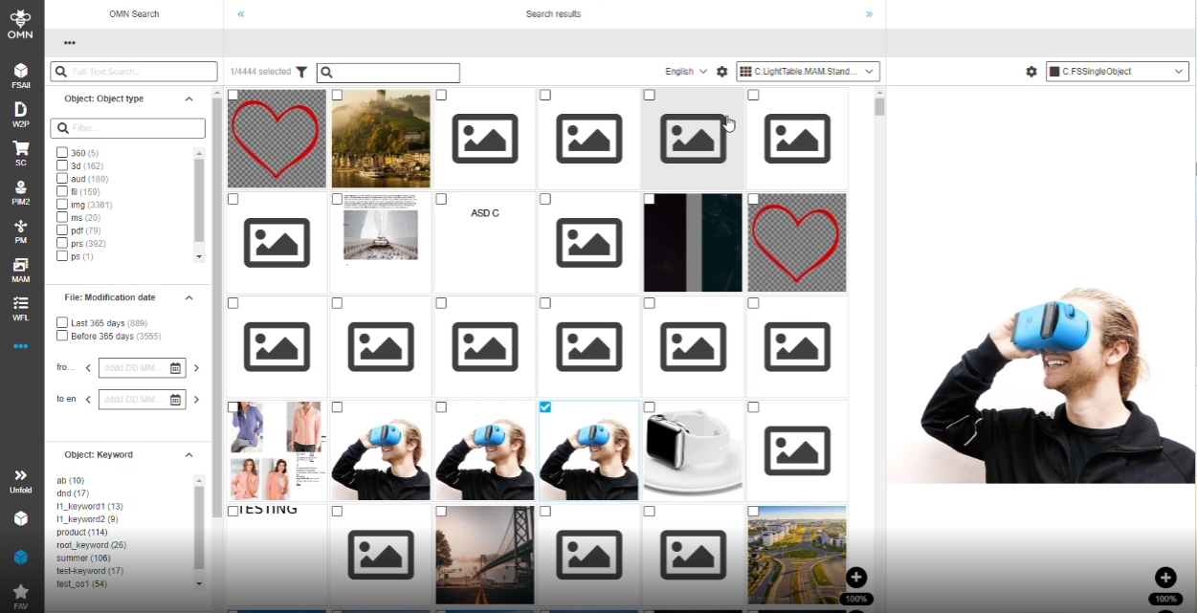Open calendar picker for 'to en' date
The height and width of the screenshot is (613, 1197).
click(175, 400)
